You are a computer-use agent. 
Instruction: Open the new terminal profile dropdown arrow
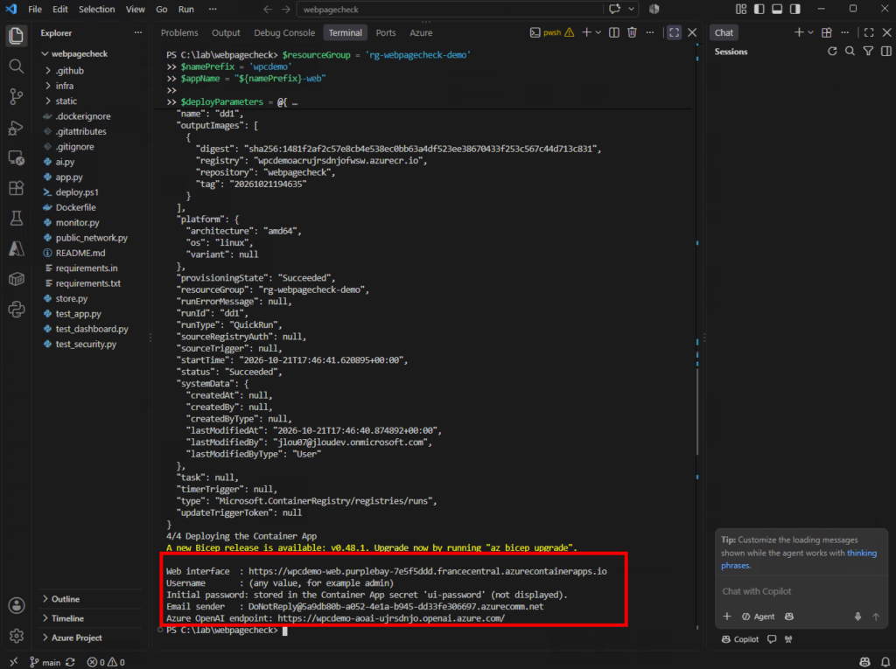(x=598, y=32)
